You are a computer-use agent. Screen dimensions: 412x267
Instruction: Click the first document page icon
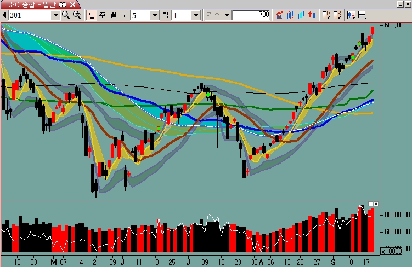coord(325,15)
